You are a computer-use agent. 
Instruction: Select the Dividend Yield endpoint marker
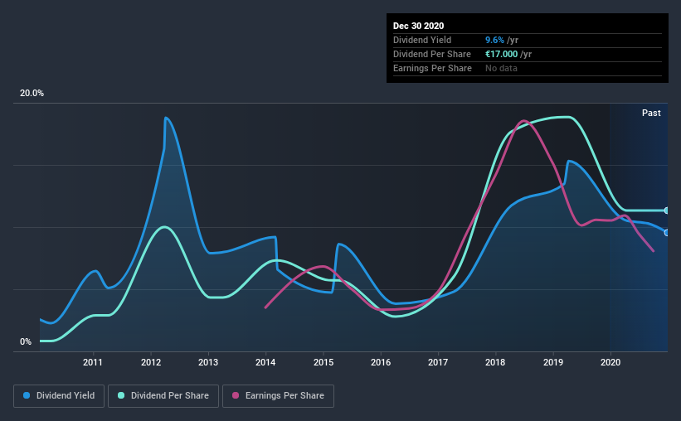667,233
